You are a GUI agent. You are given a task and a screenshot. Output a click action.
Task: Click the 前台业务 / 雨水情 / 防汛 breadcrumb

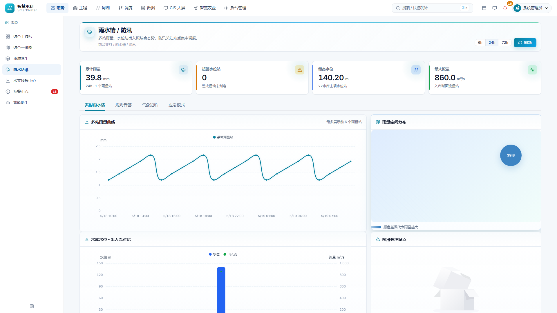pos(117,45)
